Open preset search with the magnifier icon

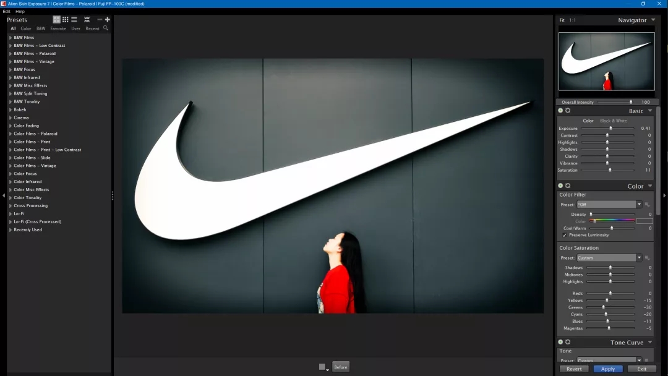[x=106, y=28]
